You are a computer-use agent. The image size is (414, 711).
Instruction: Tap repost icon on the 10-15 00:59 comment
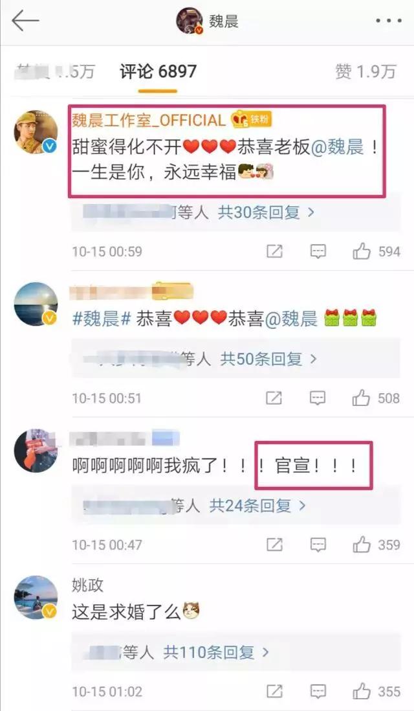coord(274,251)
